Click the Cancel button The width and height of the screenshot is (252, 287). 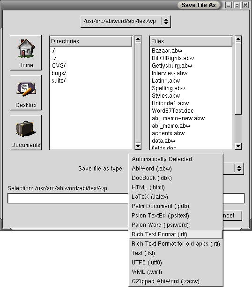pyautogui.click(x=232, y=216)
